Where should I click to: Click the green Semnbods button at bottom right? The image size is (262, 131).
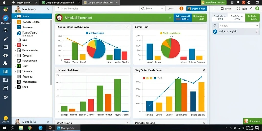(x=253, y=121)
